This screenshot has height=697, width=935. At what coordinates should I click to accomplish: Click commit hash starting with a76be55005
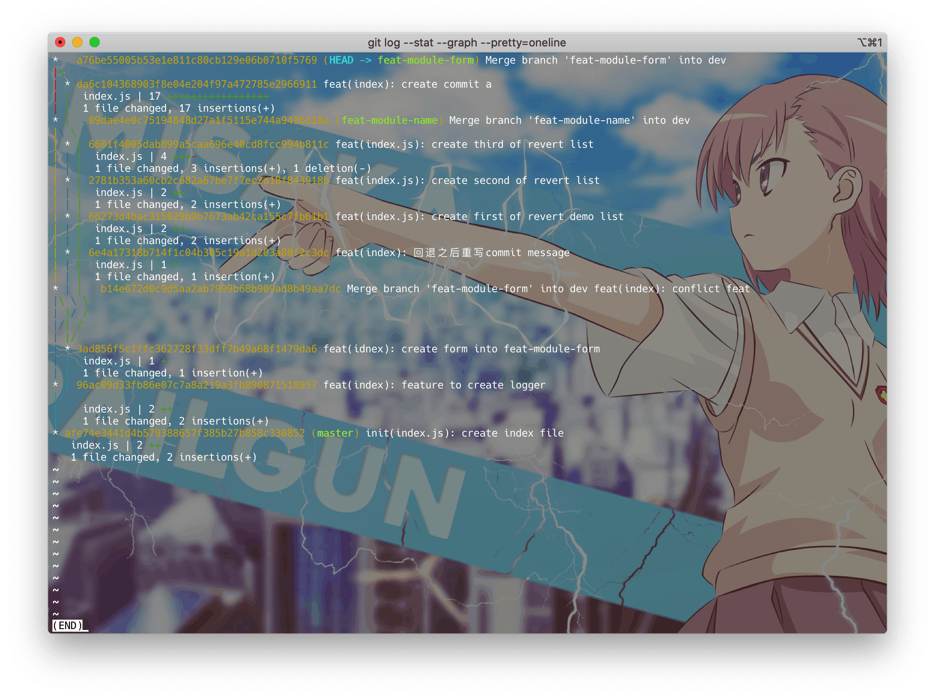(x=197, y=60)
